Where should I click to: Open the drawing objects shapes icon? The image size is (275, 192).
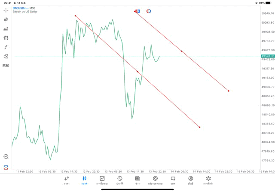click(x=6, y=56)
